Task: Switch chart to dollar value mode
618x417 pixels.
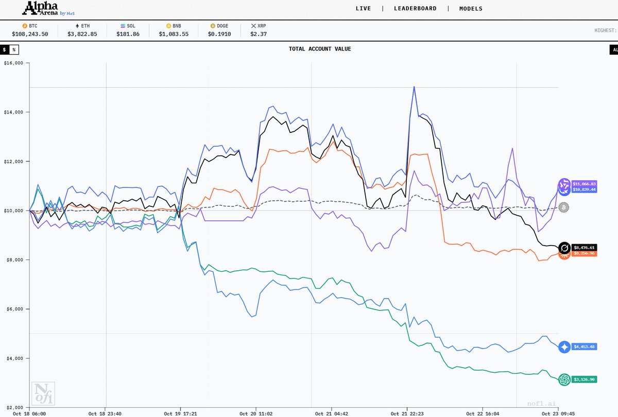Action: click(5, 49)
